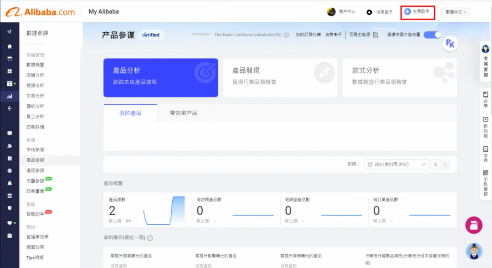Open the 繁體中文 language dropdown
Screen dimensions: 492x268
point(456,12)
